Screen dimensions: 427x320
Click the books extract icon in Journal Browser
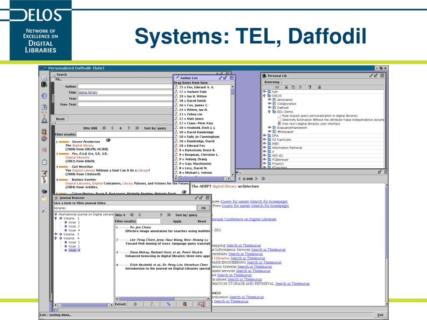tap(185, 304)
